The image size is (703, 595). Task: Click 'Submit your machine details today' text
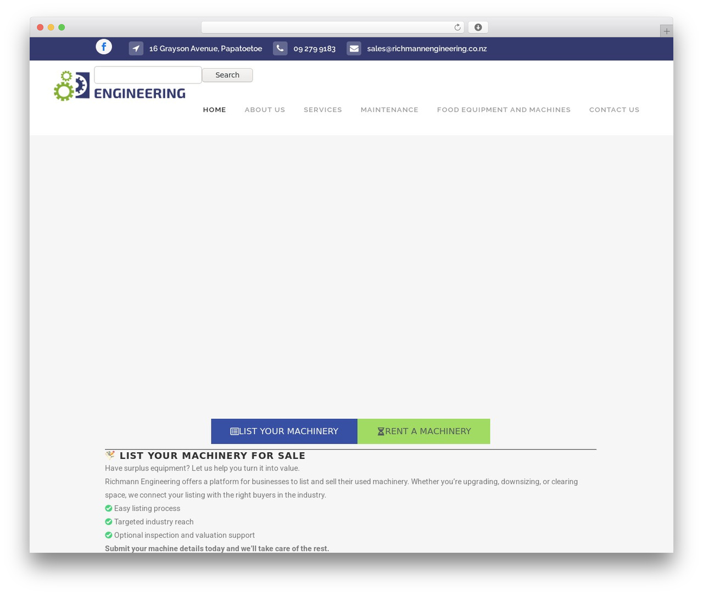click(x=217, y=549)
